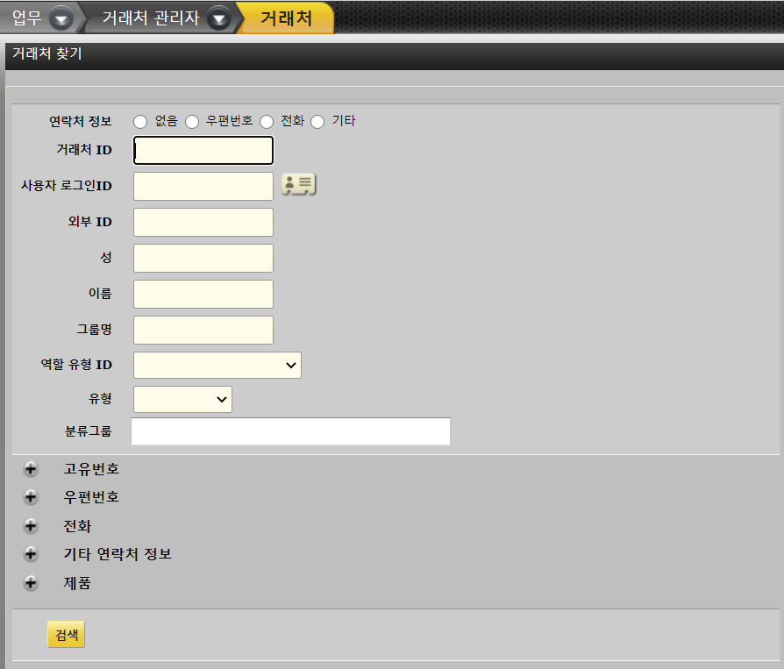Expand the 우편번호 section plus icon
Screen dimensions: 784x669
pyautogui.click(x=31, y=497)
